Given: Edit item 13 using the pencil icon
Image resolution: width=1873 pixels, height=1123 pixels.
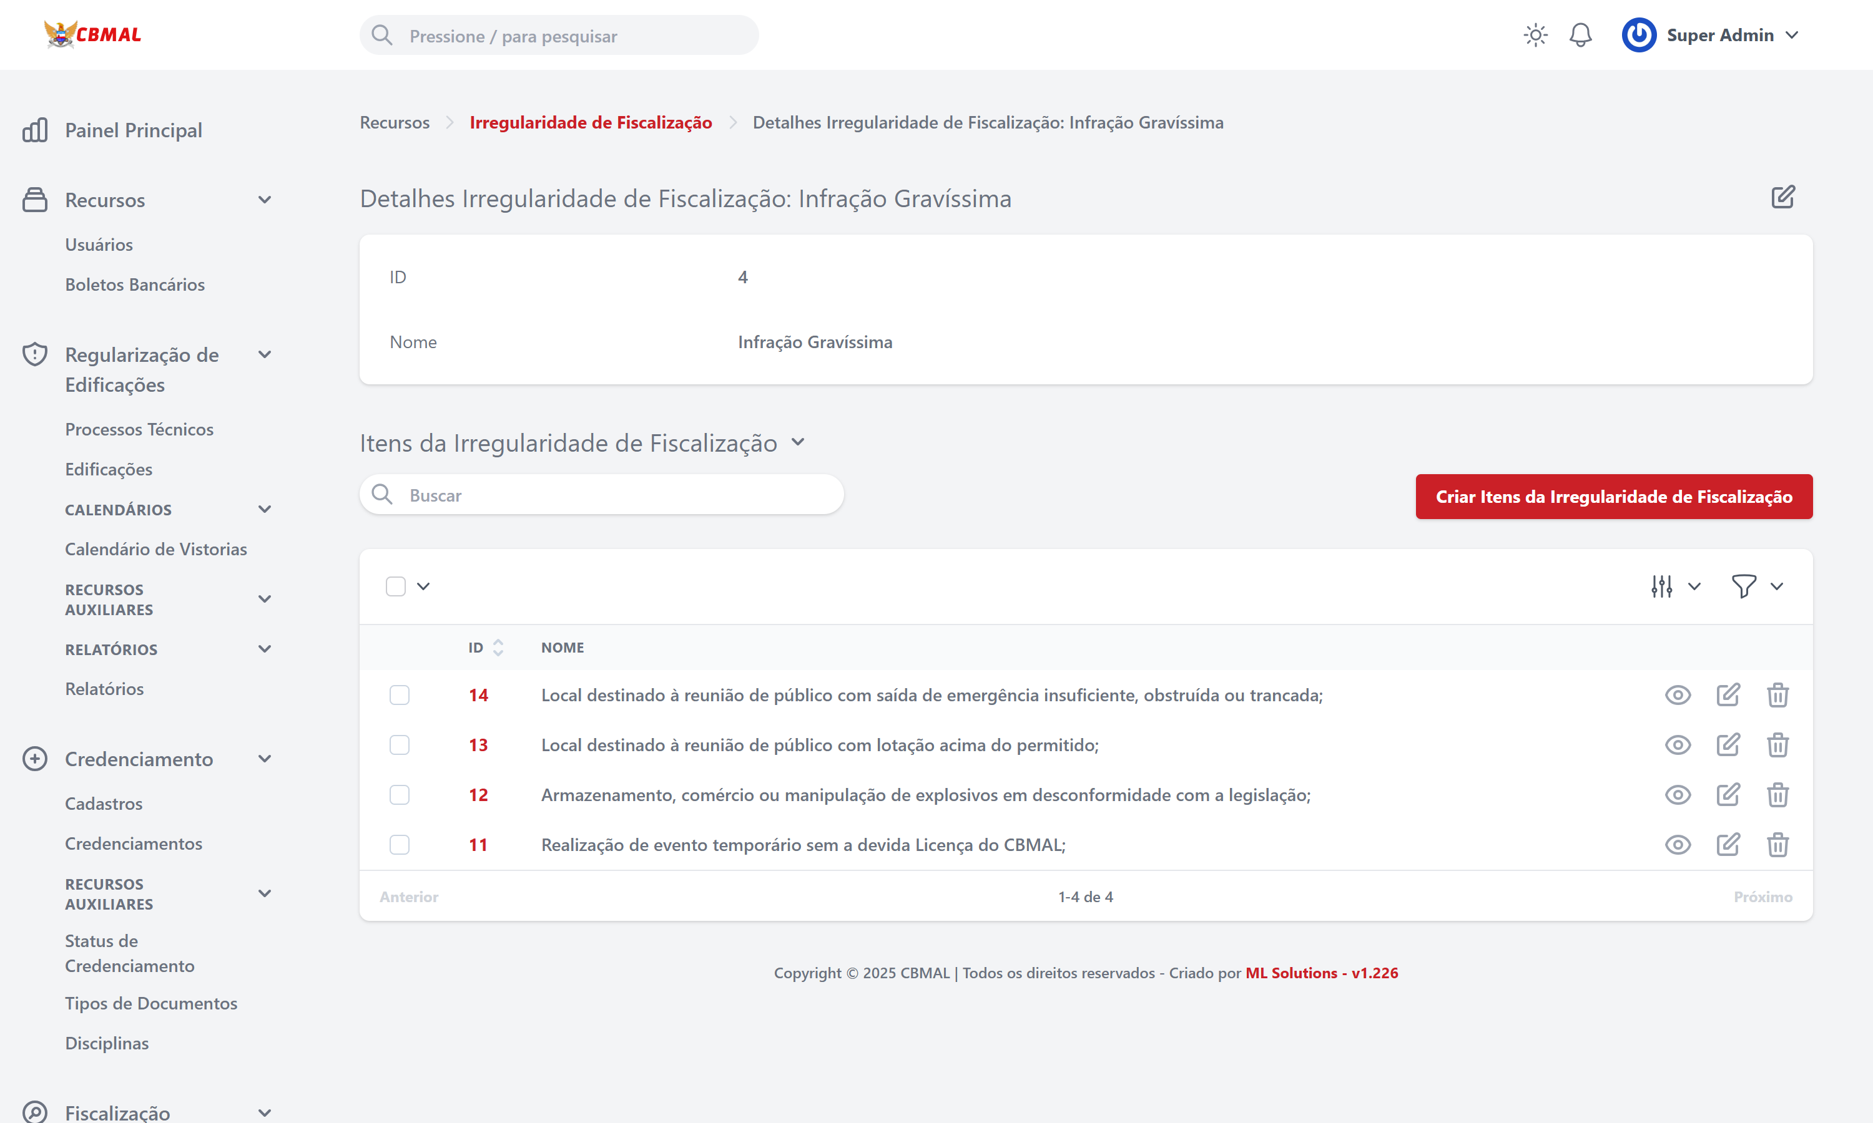Looking at the screenshot, I should pyautogui.click(x=1728, y=745).
